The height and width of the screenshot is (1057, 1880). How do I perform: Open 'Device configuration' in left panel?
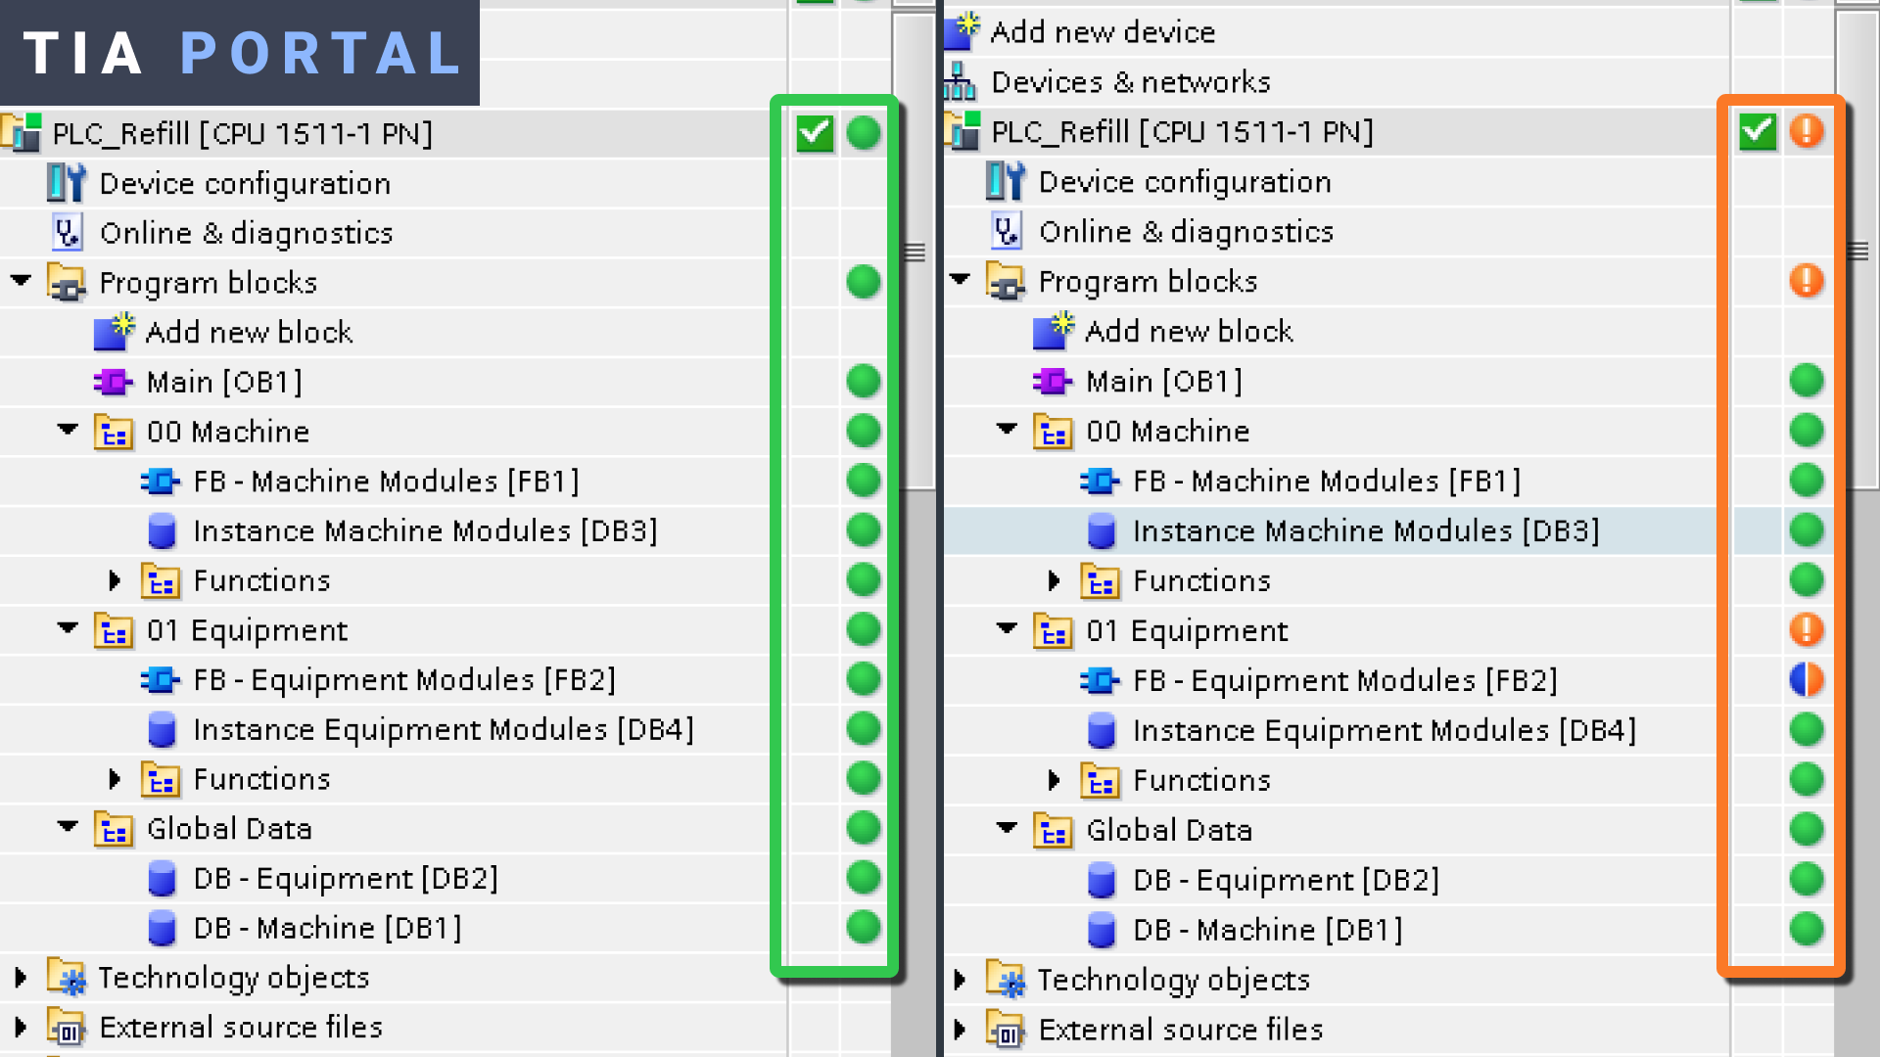tap(245, 184)
